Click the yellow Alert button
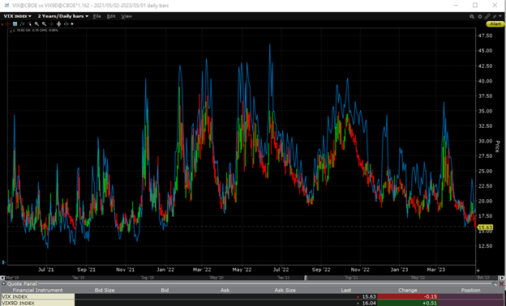506x306 pixels. pos(495,23)
